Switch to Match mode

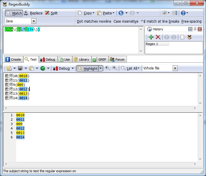[x=14, y=13]
